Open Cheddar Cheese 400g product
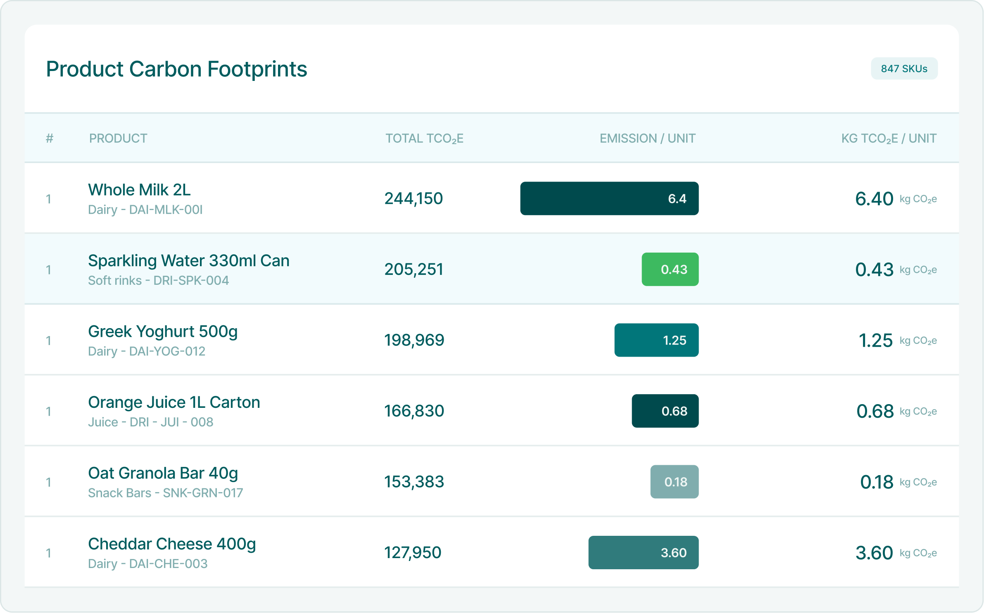This screenshot has width=984, height=613. (172, 544)
